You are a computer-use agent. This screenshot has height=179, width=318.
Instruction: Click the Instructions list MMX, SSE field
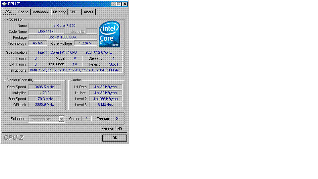(x=76, y=70)
